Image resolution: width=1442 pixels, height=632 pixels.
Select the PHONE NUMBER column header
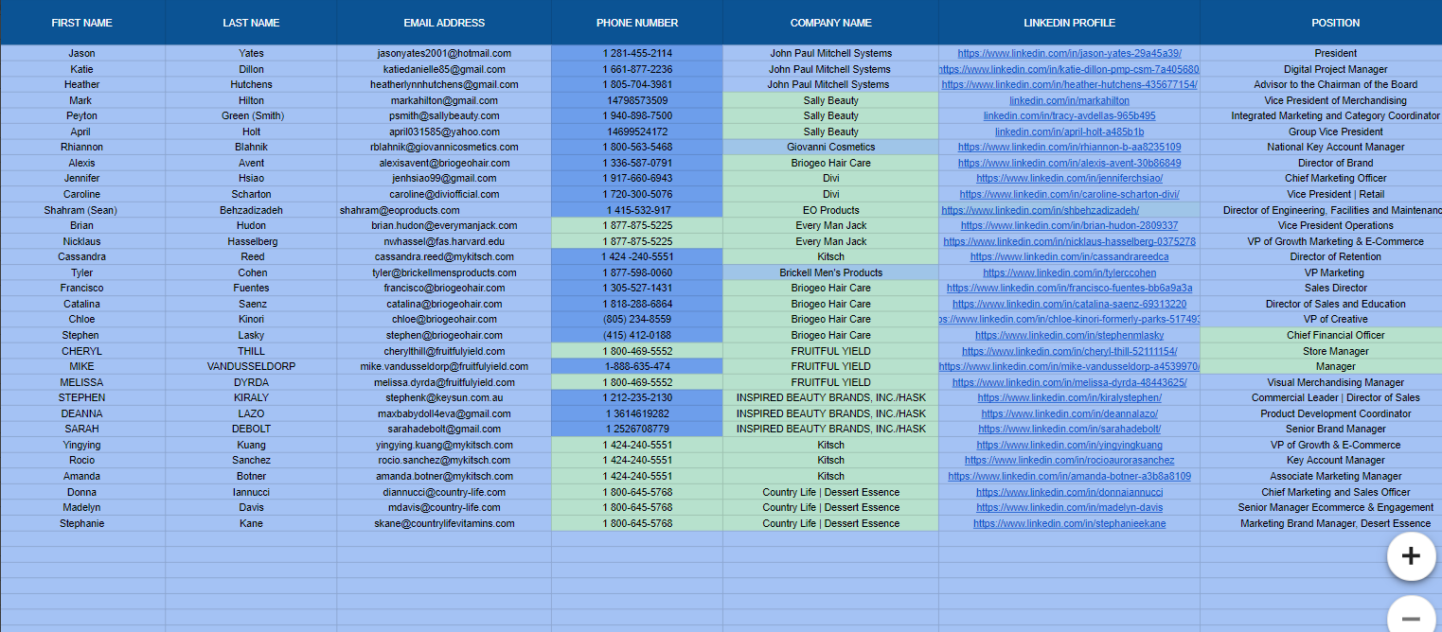637,23
